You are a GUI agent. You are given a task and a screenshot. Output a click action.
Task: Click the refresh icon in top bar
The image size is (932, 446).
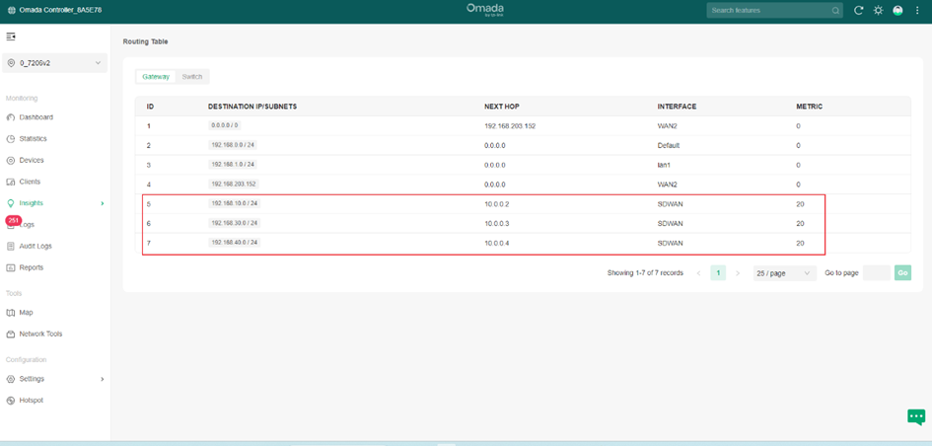coord(858,10)
